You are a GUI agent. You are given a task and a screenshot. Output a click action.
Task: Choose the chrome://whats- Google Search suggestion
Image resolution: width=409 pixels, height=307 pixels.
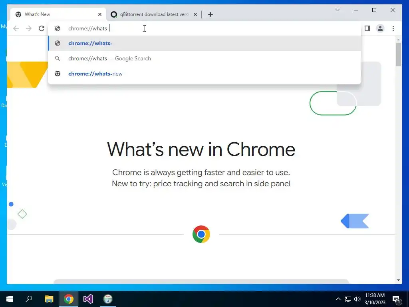click(x=205, y=58)
